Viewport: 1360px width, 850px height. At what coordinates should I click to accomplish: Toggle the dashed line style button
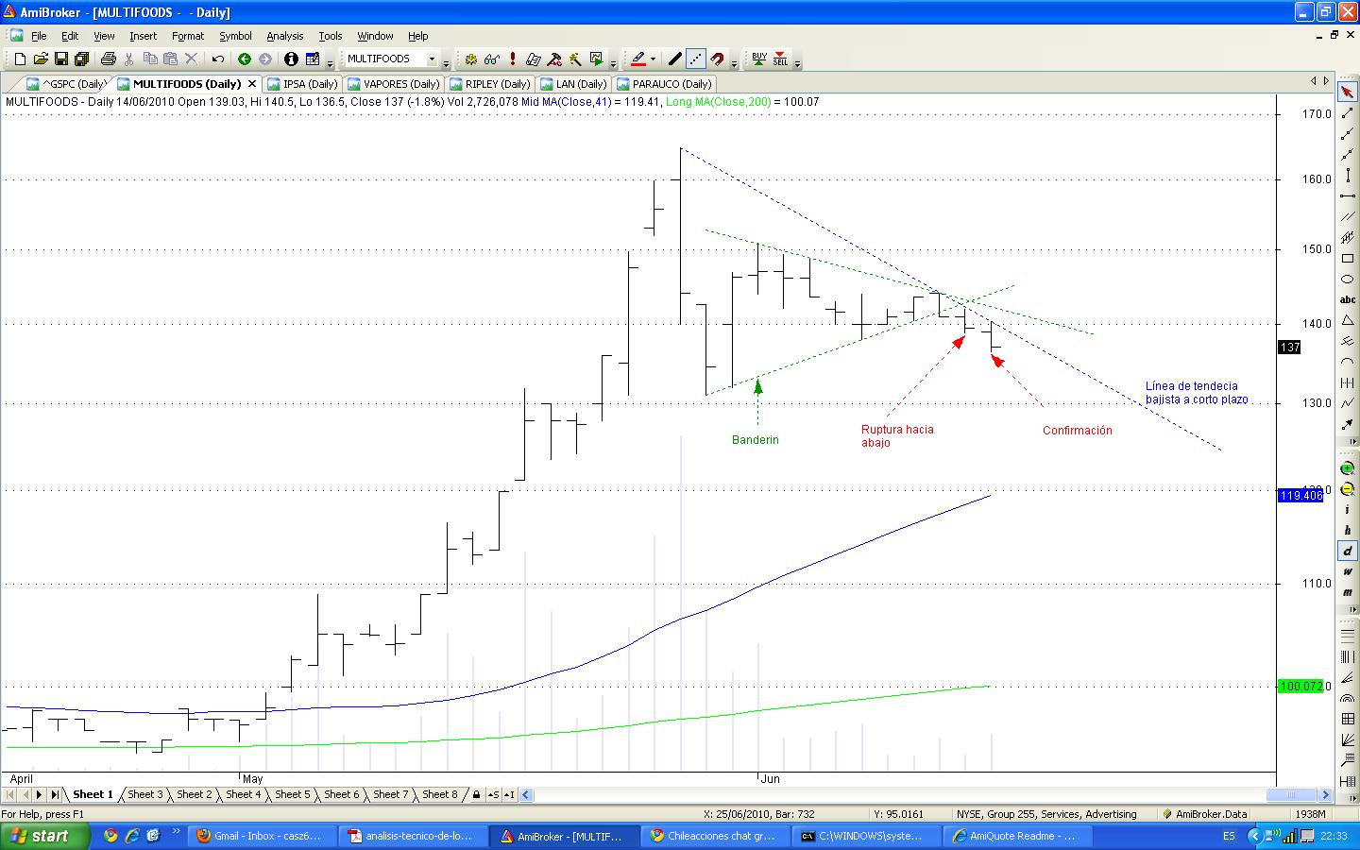(x=696, y=59)
